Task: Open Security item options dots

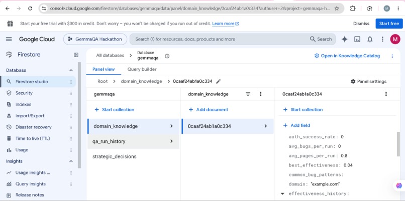Action: 71,93
